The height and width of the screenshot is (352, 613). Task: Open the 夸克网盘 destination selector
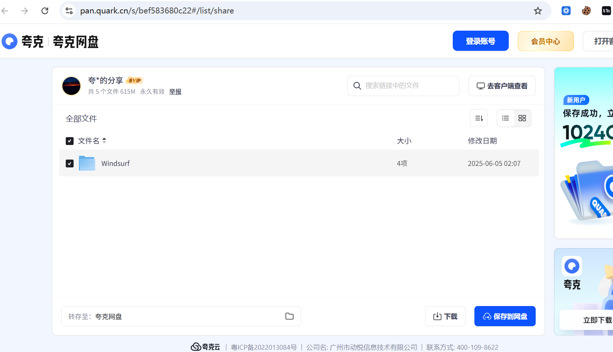click(x=108, y=316)
